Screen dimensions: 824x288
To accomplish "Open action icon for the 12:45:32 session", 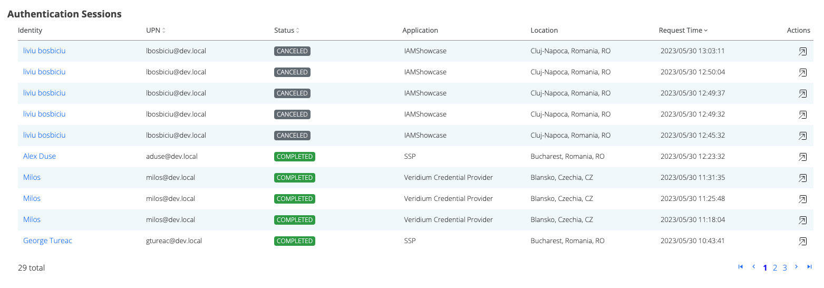I will [802, 136].
